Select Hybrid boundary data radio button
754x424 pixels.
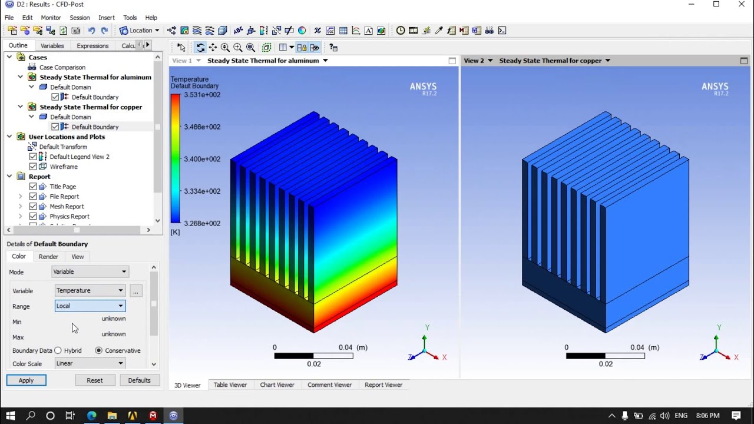[x=58, y=350]
